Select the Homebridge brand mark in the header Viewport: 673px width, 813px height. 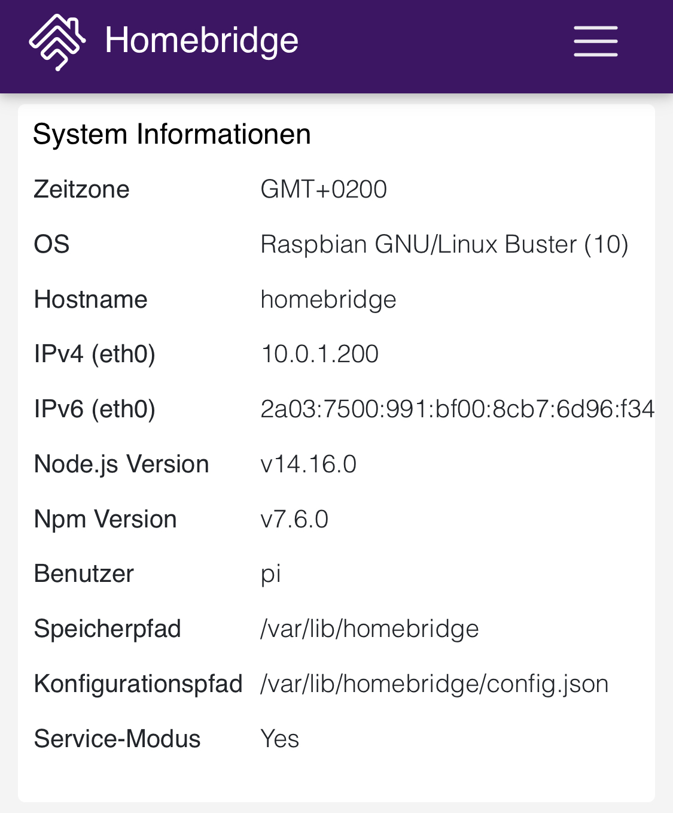click(x=57, y=41)
